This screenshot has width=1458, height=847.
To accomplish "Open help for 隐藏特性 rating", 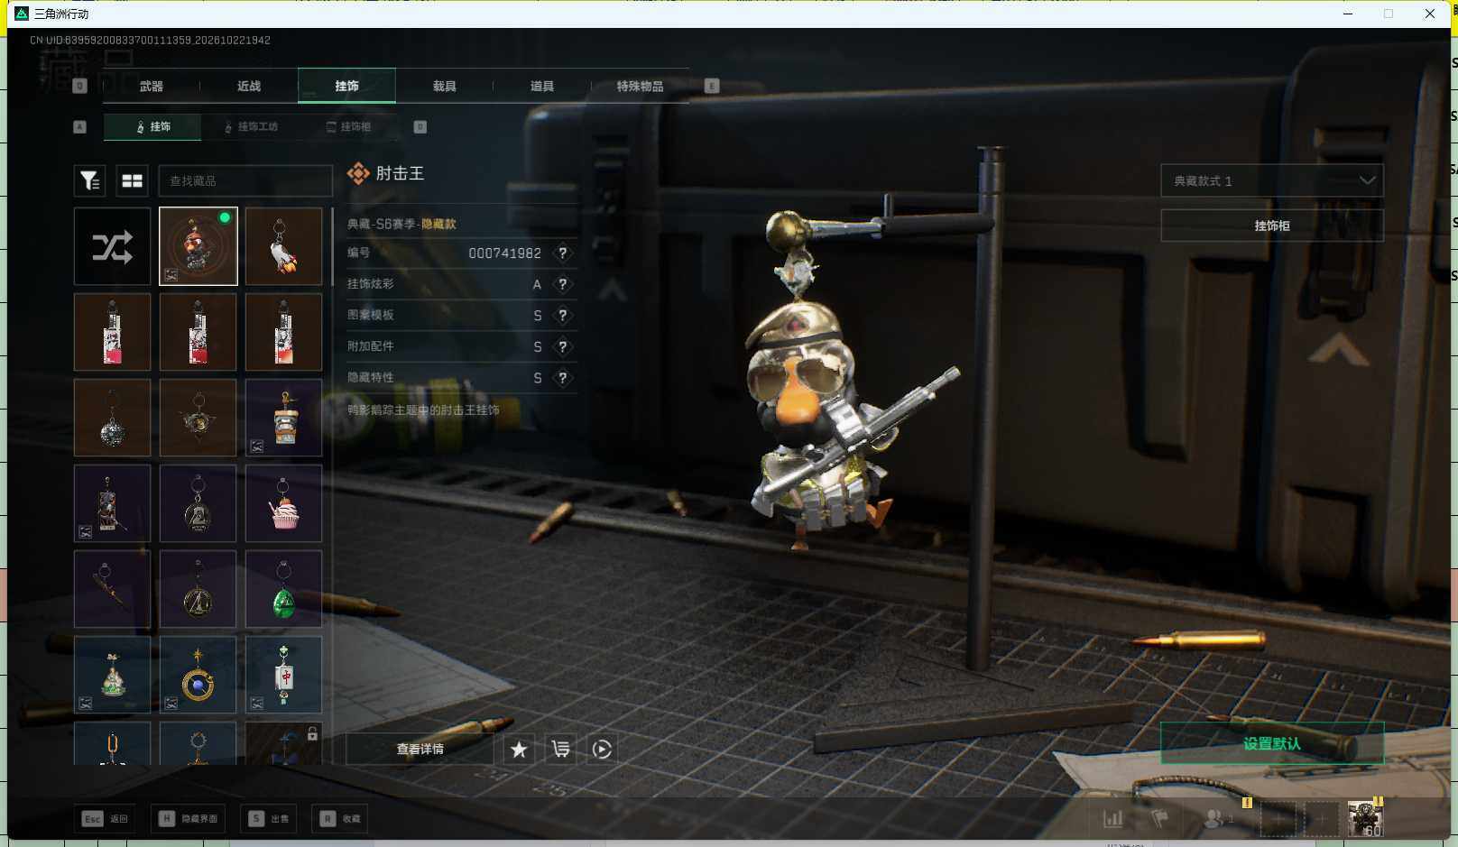I will click(563, 378).
